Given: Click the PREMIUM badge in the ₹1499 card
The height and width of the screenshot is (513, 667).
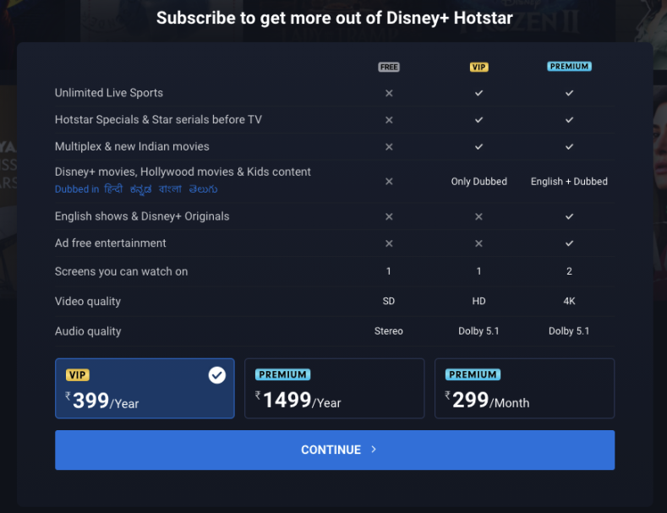Looking at the screenshot, I should coord(283,374).
